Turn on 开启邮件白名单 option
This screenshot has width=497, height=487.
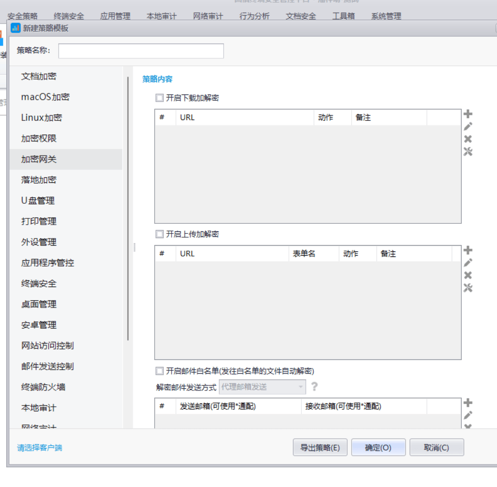tap(159, 371)
